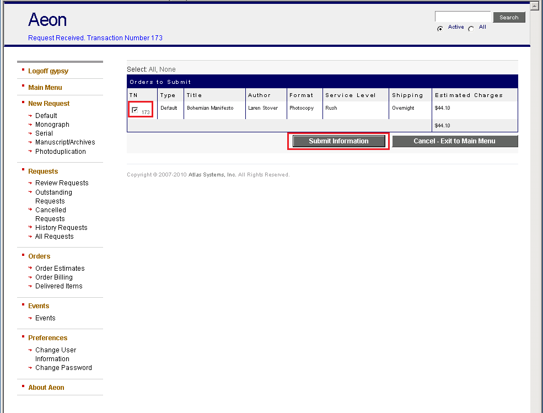Screen dimensions: 543x413
Task: Toggle the checkbox for transaction 173
Action: 135,109
